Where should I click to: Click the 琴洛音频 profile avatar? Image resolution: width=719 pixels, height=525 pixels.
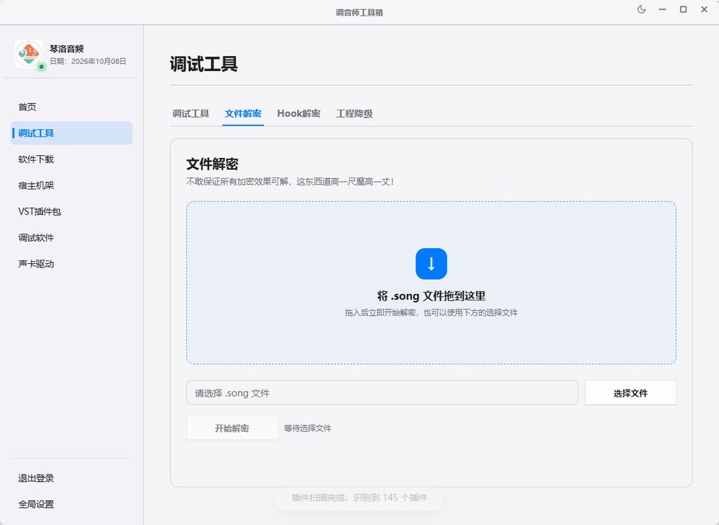(x=28, y=54)
